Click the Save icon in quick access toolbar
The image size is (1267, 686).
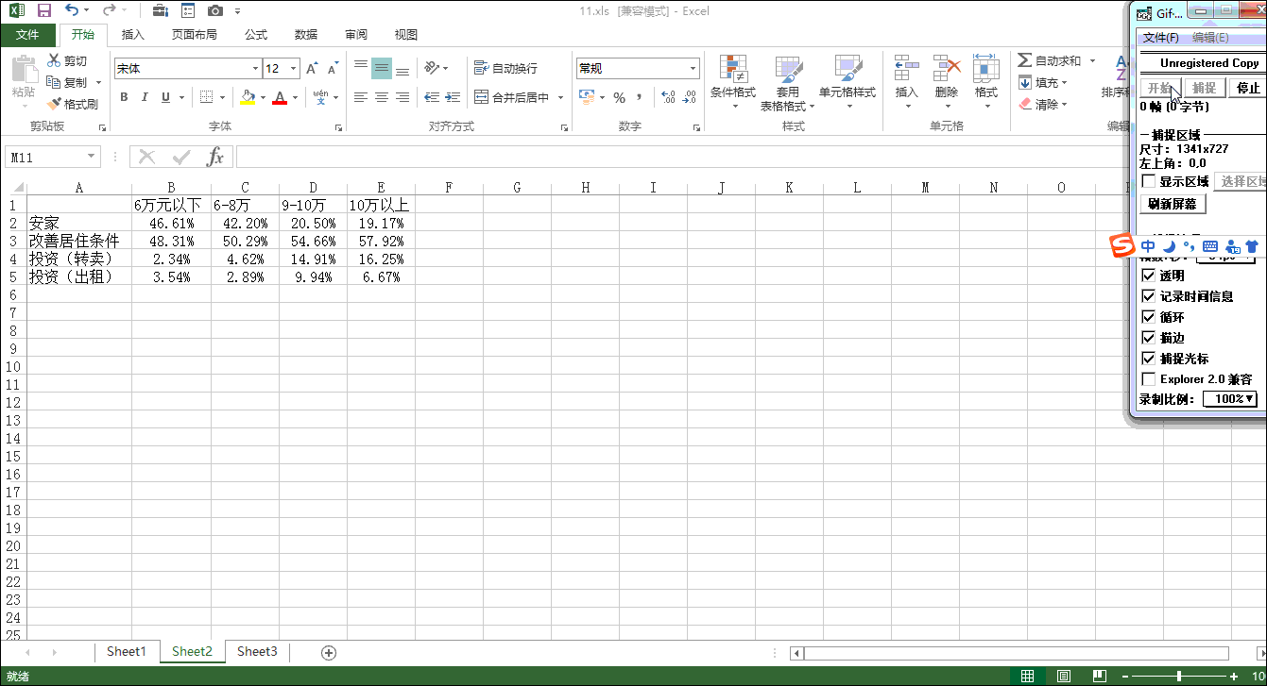[x=43, y=10]
